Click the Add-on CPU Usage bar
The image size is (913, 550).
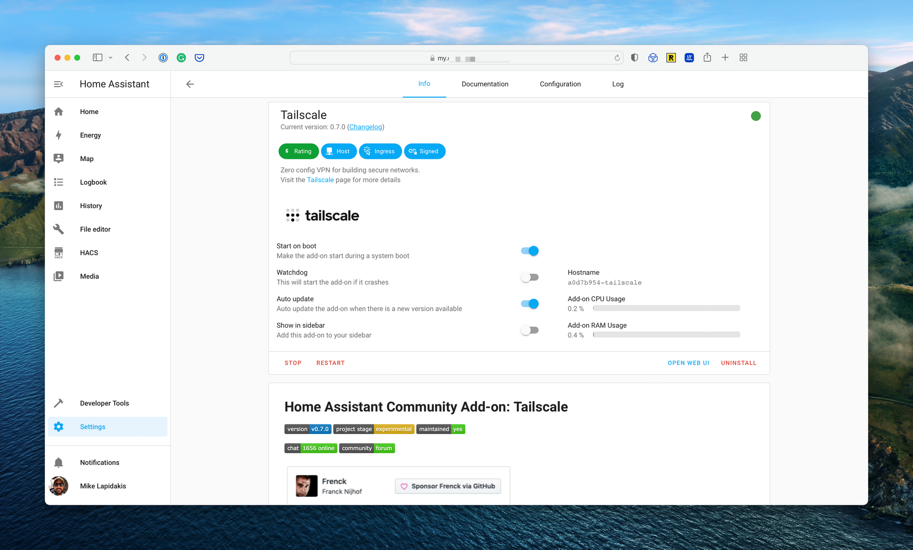point(666,309)
